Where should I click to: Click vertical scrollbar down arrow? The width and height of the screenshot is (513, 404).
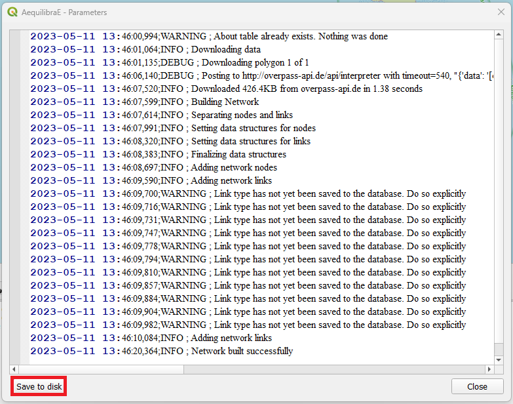coord(499,359)
